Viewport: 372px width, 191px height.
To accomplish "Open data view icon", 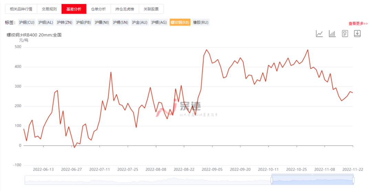I will 345,33.
